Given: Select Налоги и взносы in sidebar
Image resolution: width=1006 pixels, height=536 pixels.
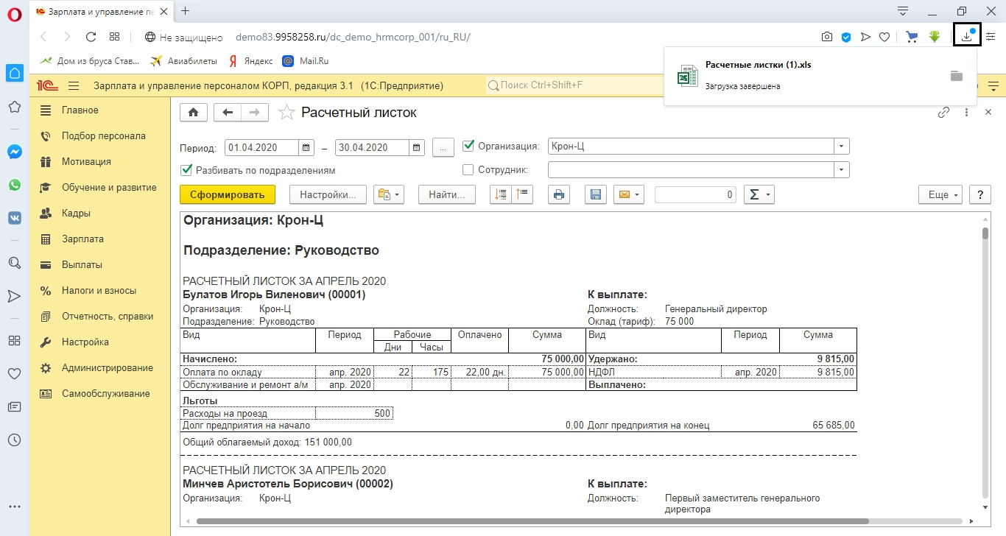Looking at the screenshot, I should click(x=99, y=291).
